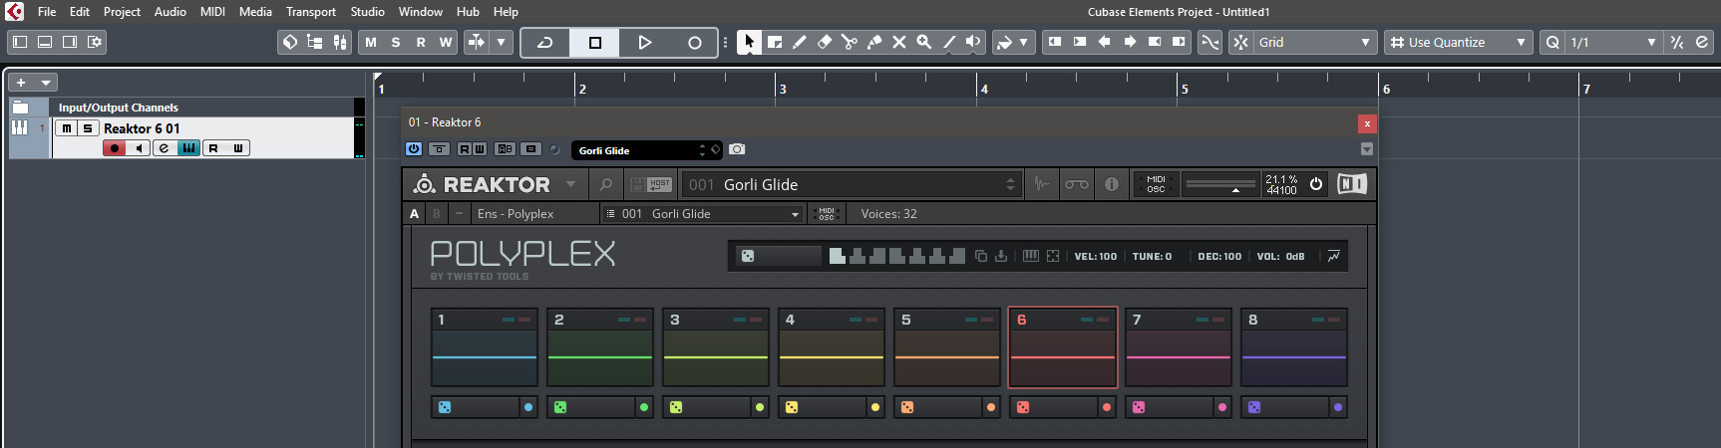1721x448 pixels.
Task: Toggle the right zone visibility button
Action: [70, 42]
